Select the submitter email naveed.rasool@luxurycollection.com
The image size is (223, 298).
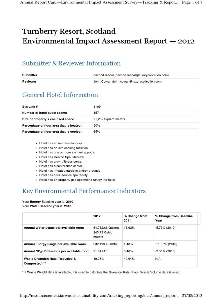pyautogui.click(x=141, y=75)
